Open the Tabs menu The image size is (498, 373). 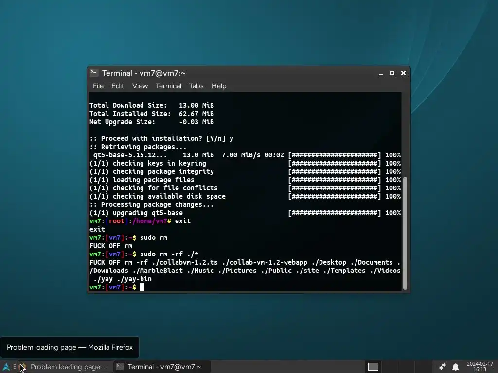click(x=196, y=86)
